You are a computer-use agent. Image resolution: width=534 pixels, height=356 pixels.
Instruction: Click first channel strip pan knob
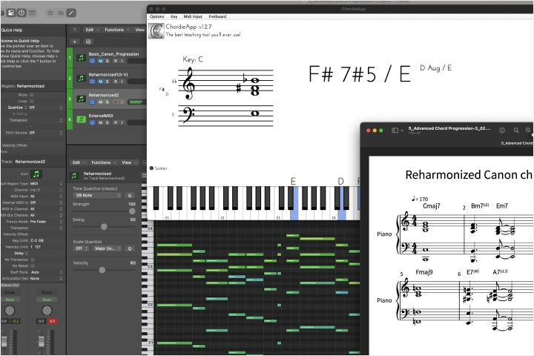pos(10,310)
